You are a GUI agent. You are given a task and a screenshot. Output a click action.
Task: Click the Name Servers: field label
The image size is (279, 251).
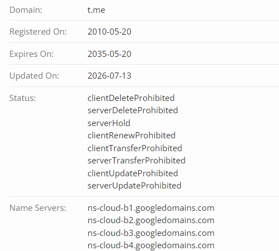click(37, 208)
